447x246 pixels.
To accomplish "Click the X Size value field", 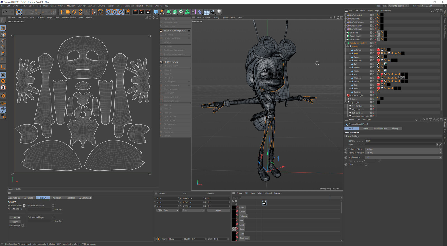I will tap(193, 198).
